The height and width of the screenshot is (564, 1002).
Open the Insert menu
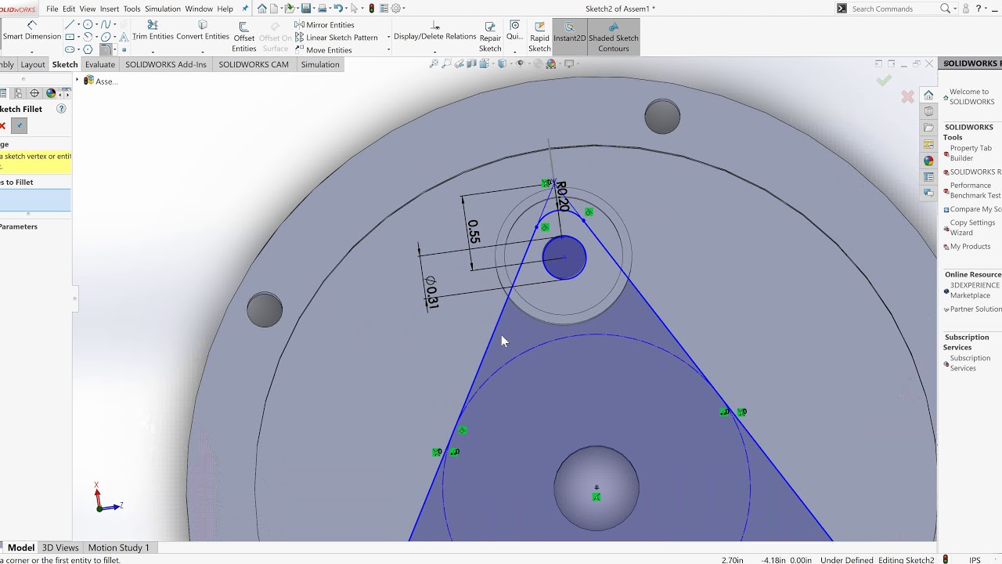[x=110, y=9]
